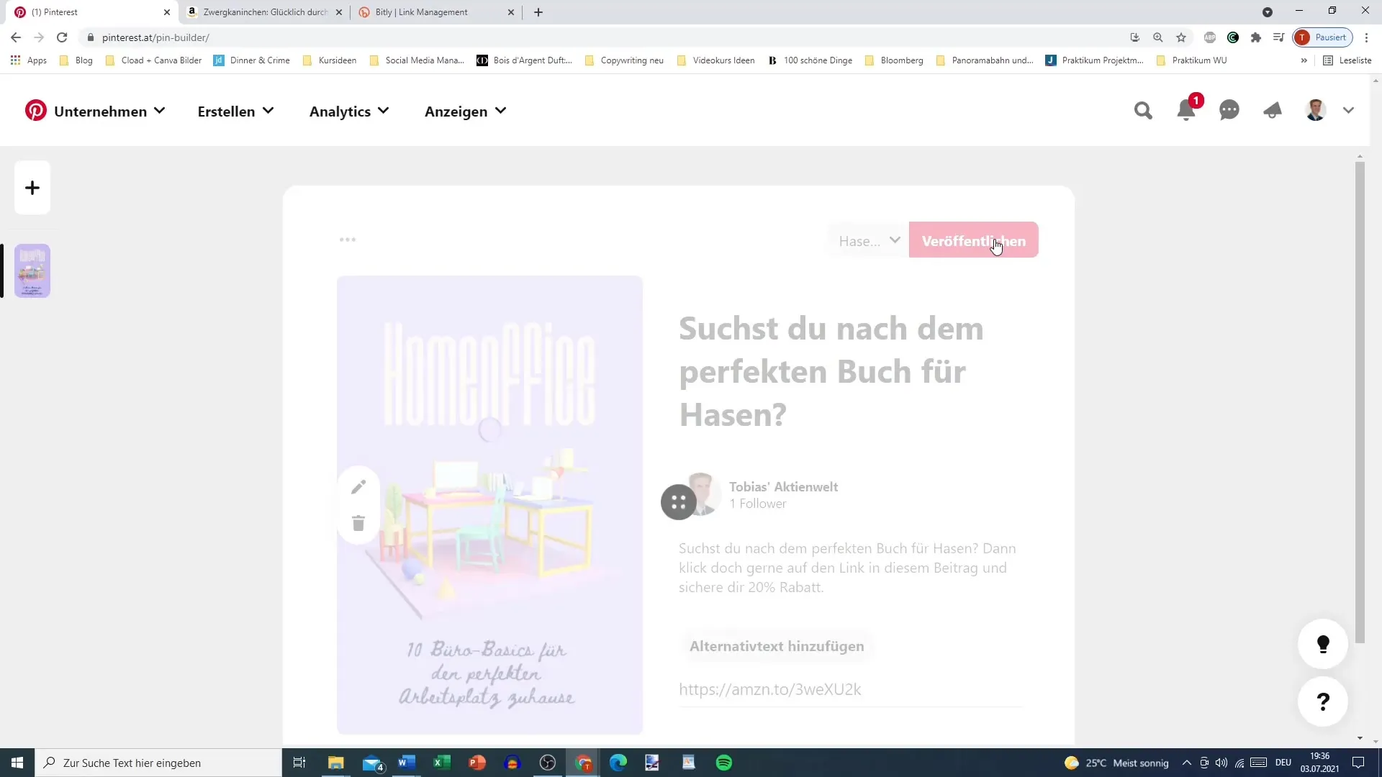The image size is (1382, 777).
Task: Open Spotify from the taskbar
Action: click(724, 763)
